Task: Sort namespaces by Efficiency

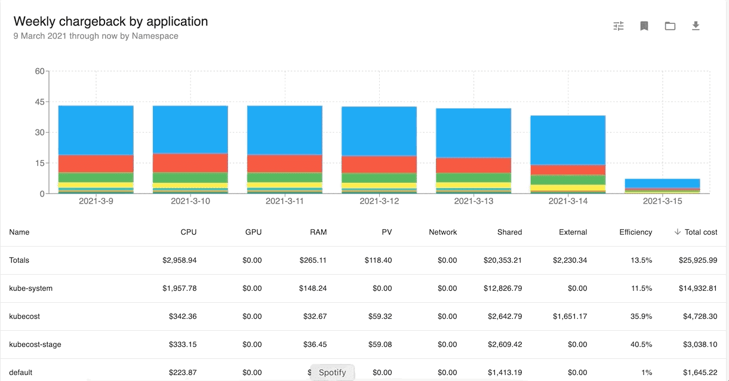Action: 635,232
